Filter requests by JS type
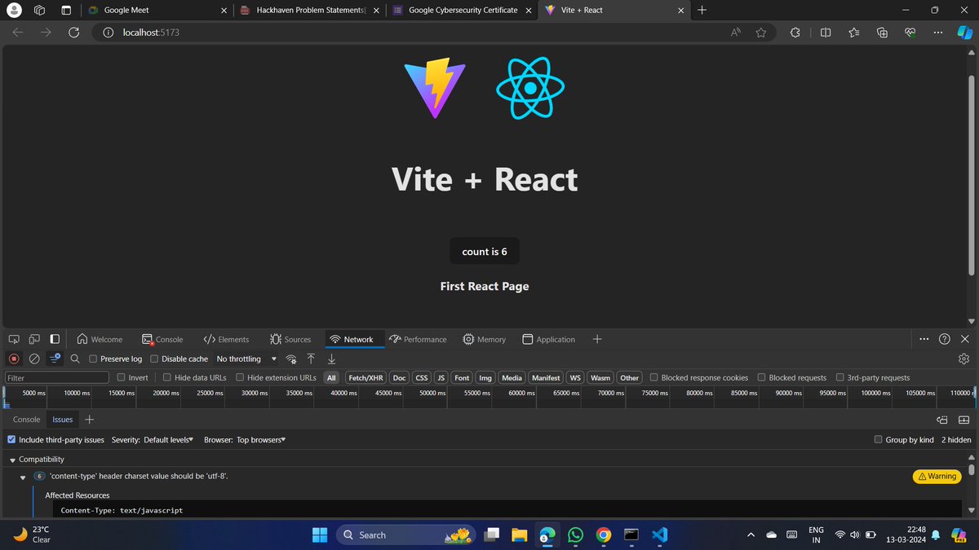The width and height of the screenshot is (979, 550). tap(441, 377)
